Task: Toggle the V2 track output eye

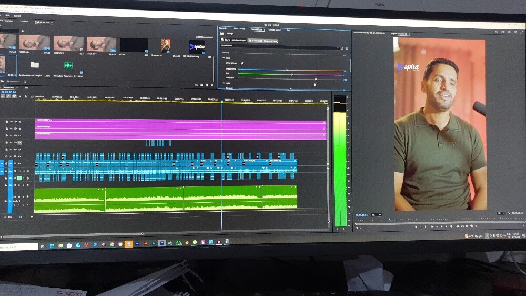Action: (19, 156)
